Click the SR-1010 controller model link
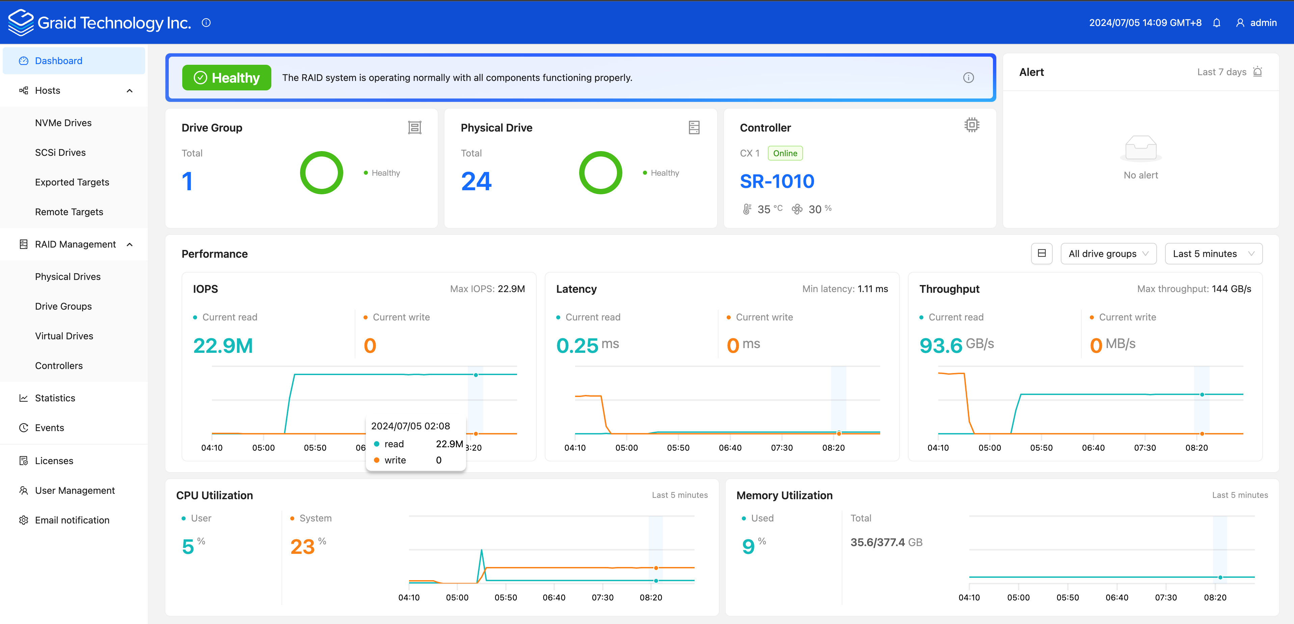 (x=777, y=181)
